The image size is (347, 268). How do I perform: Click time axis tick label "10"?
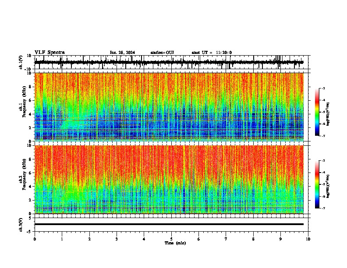[x=308, y=239]
